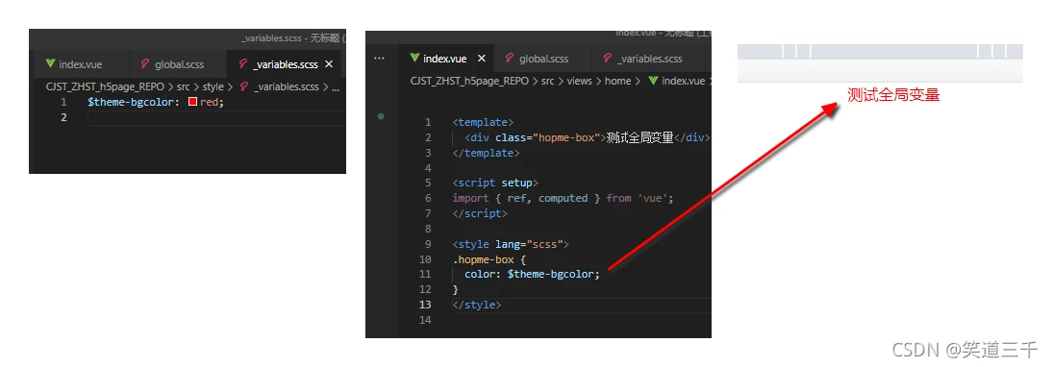Click the Vue icon on middle index.vue tab
Viewport: 1052px width, 367px height.
(414, 59)
